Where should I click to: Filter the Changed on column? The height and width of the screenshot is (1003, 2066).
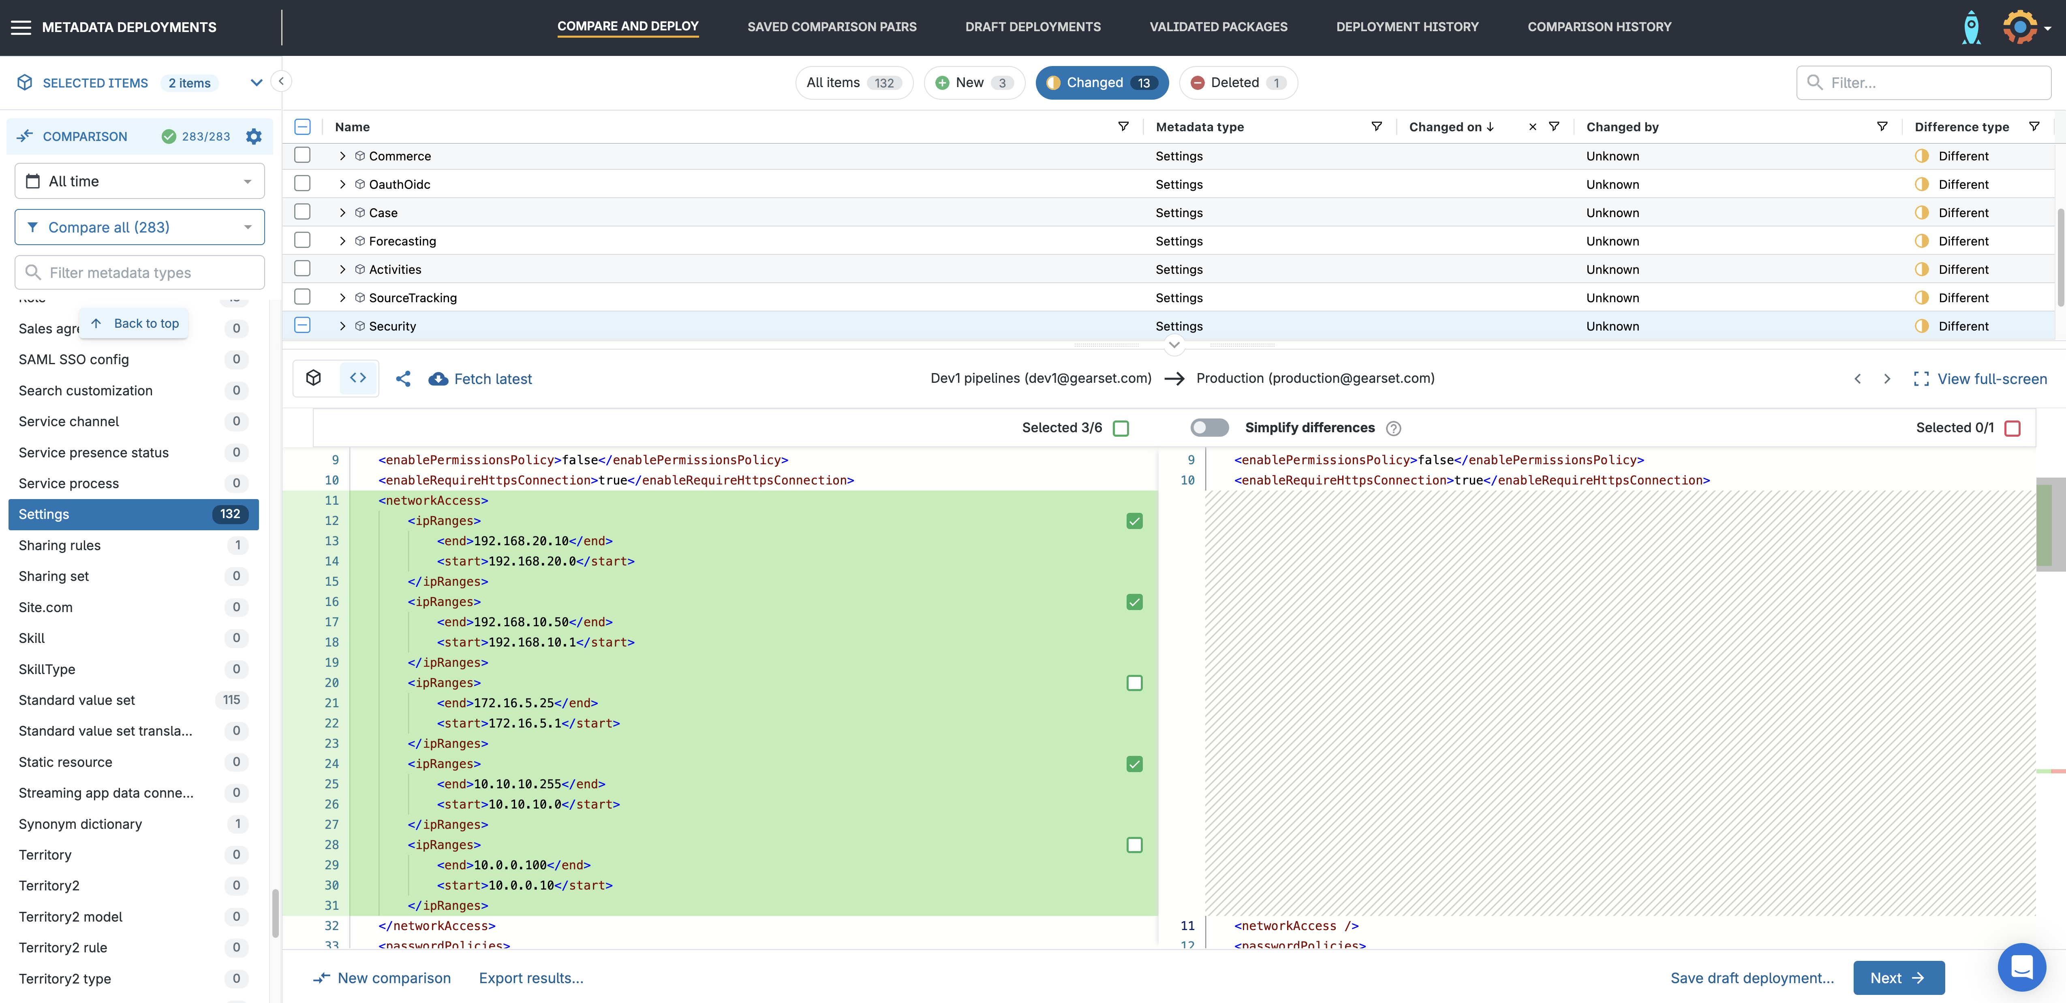(x=1553, y=127)
